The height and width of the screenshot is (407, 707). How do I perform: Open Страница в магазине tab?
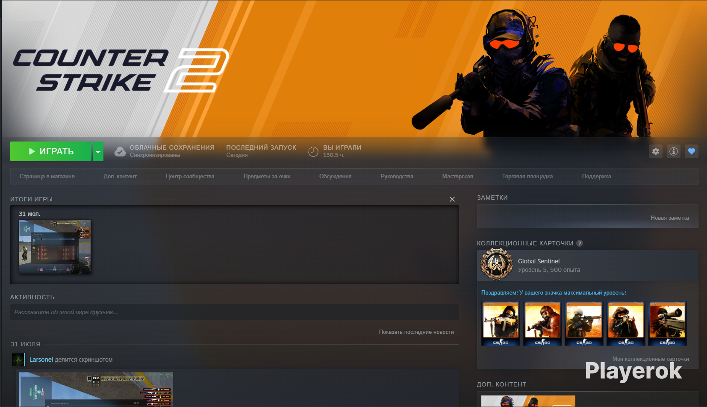(47, 177)
